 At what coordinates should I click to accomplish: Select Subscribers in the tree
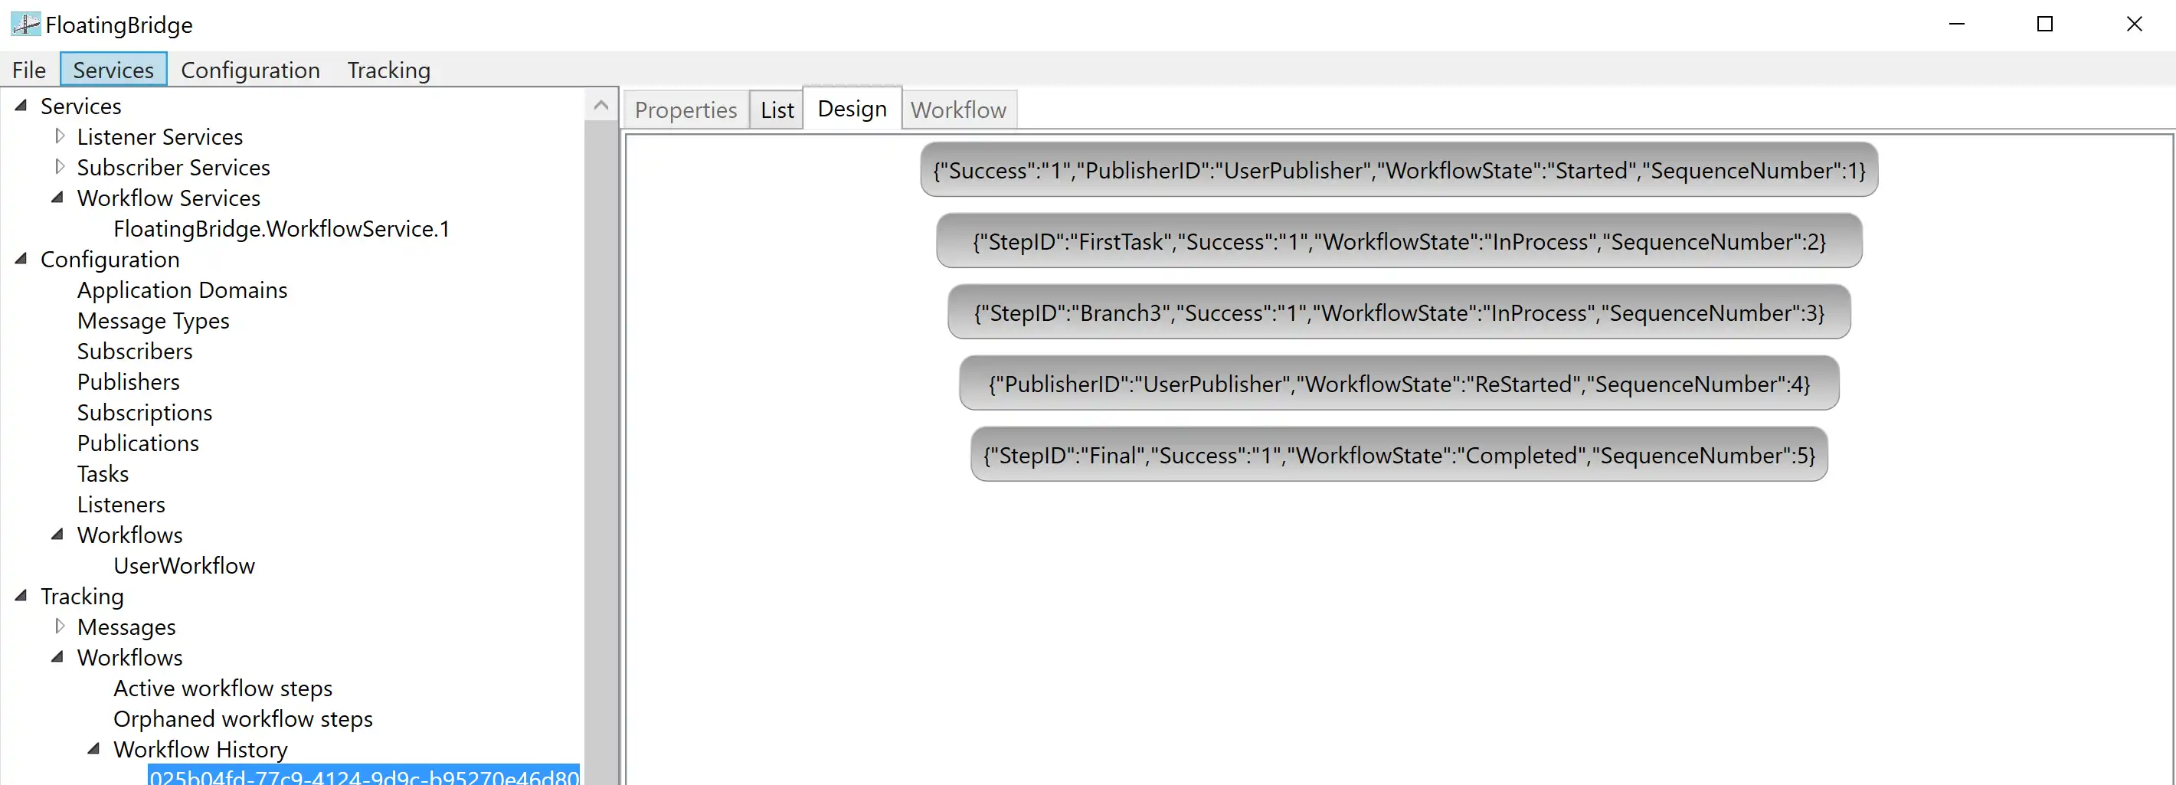(x=135, y=352)
